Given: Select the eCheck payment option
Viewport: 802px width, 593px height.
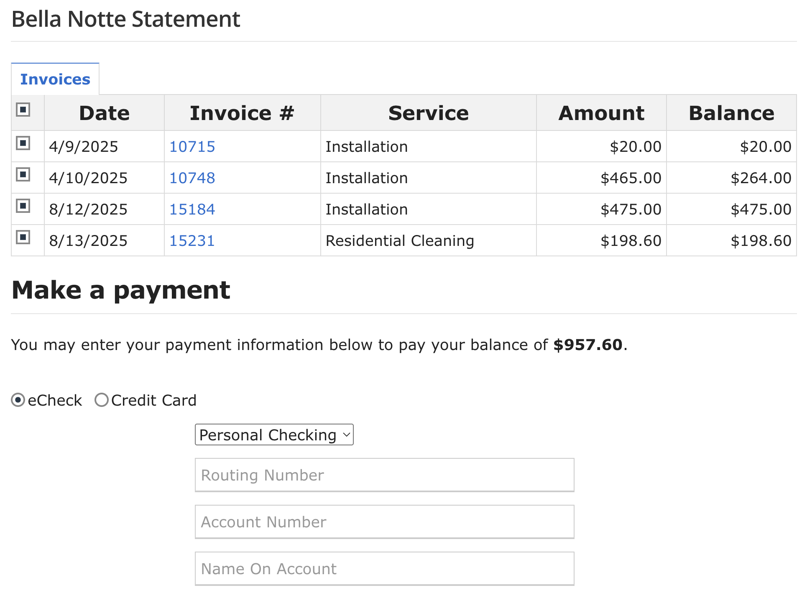Looking at the screenshot, I should tap(18, 400).
